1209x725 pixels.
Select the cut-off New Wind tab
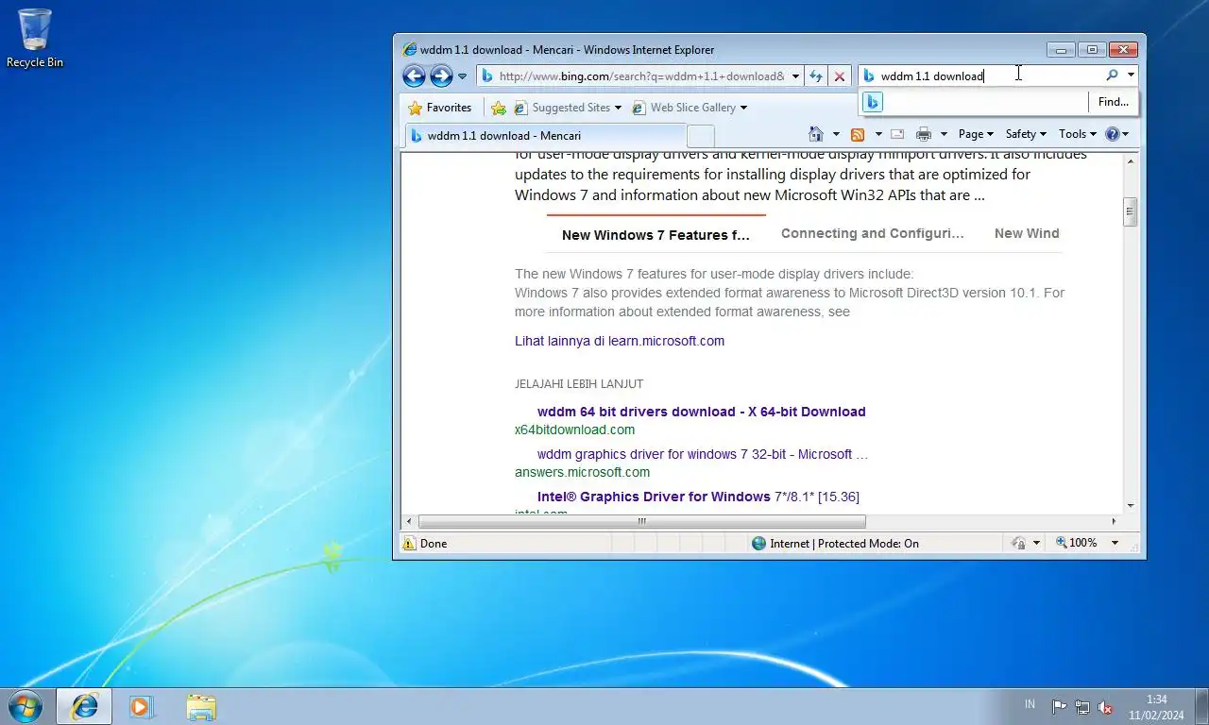point(1027,233)
